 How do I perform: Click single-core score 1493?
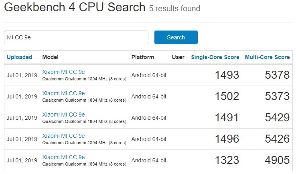[227, 75]
